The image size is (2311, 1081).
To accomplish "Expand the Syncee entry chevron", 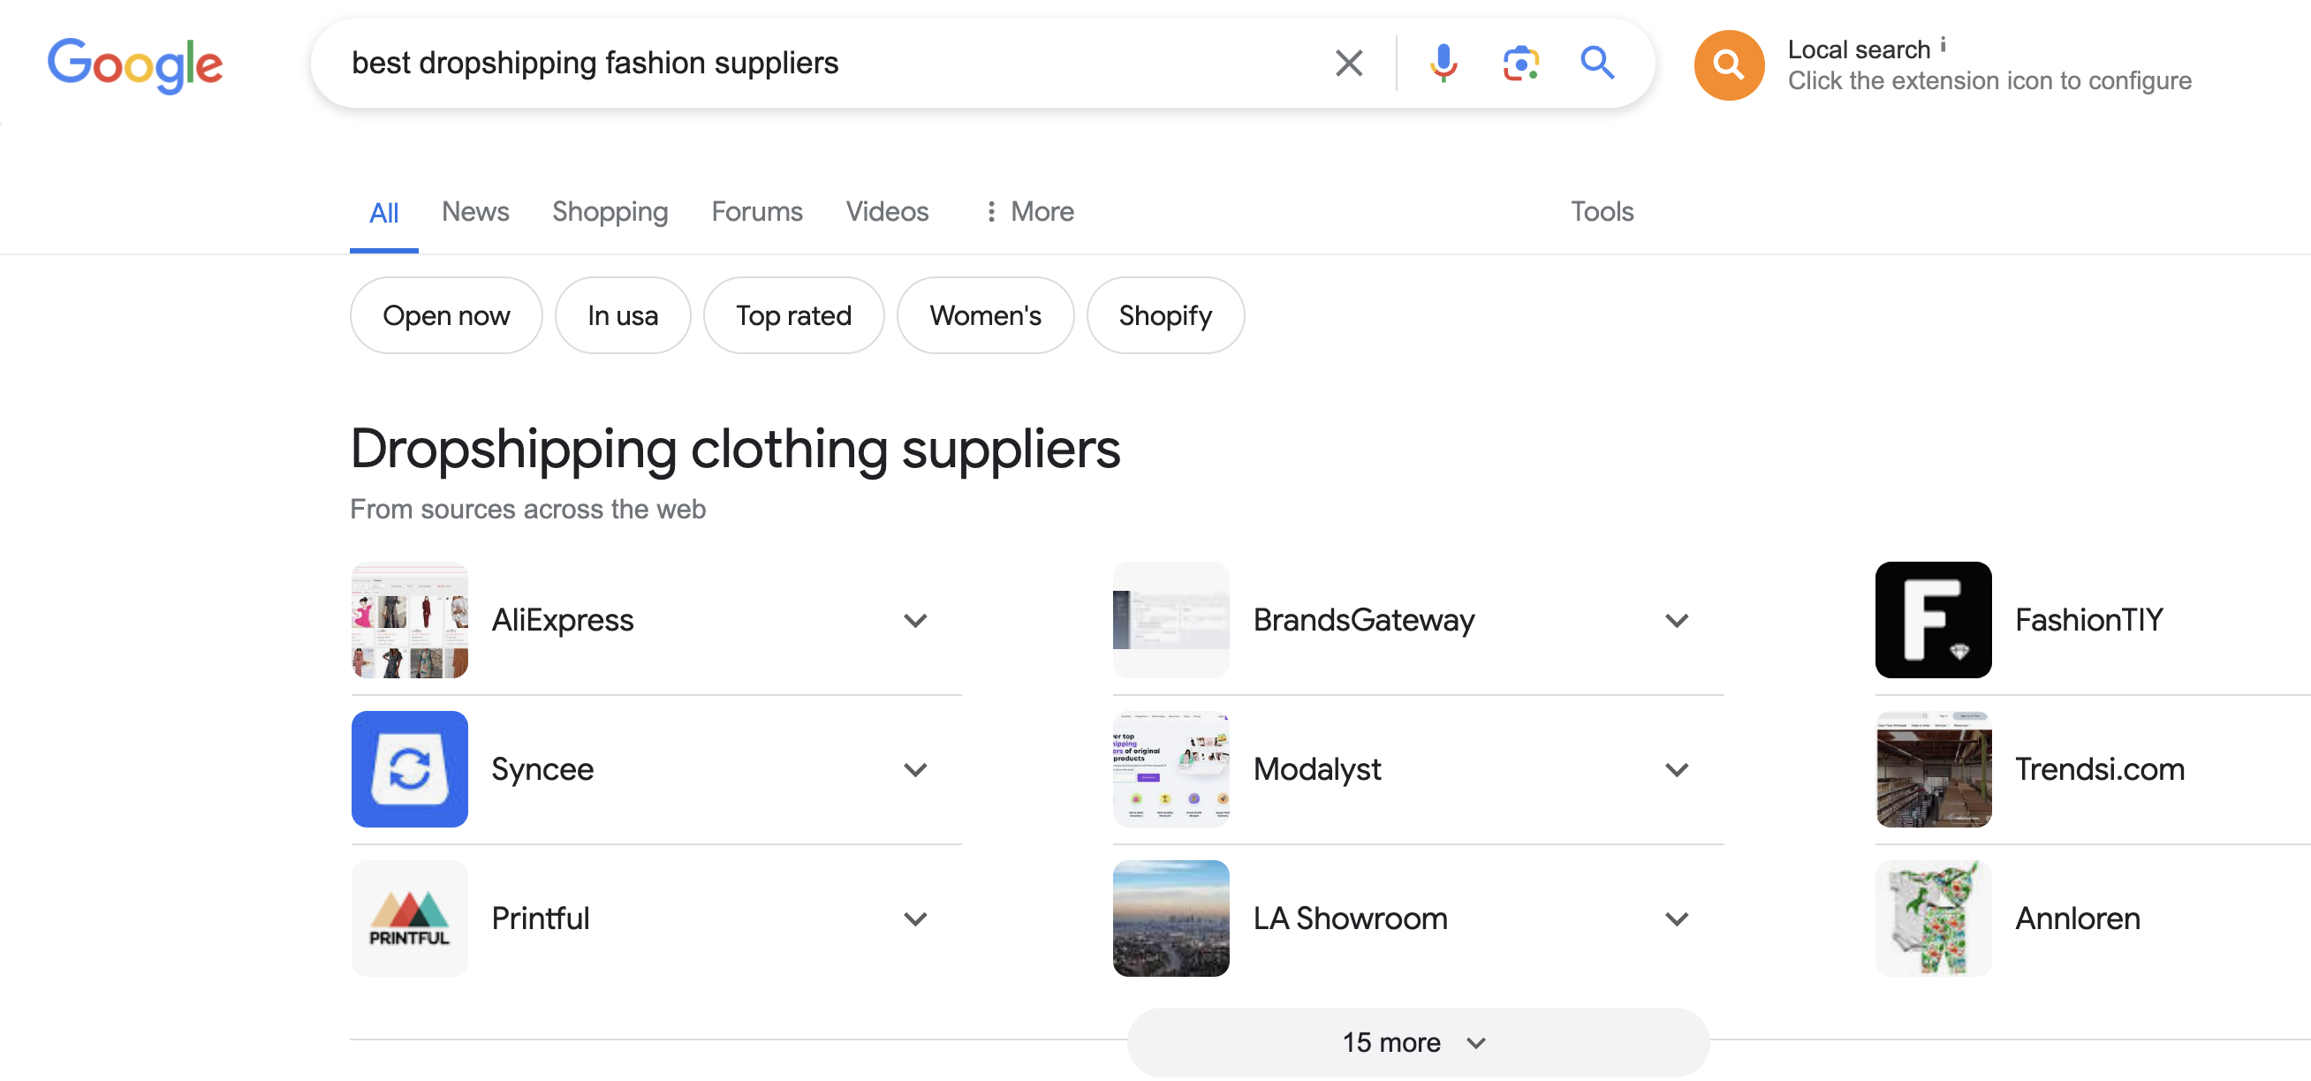I will pyautogui.click(x=915, y=770).
